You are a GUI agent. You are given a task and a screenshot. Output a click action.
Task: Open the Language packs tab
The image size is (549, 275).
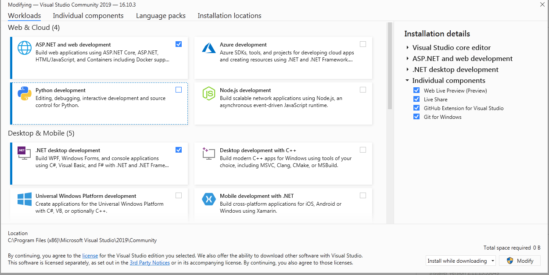[x=161, y=15]
